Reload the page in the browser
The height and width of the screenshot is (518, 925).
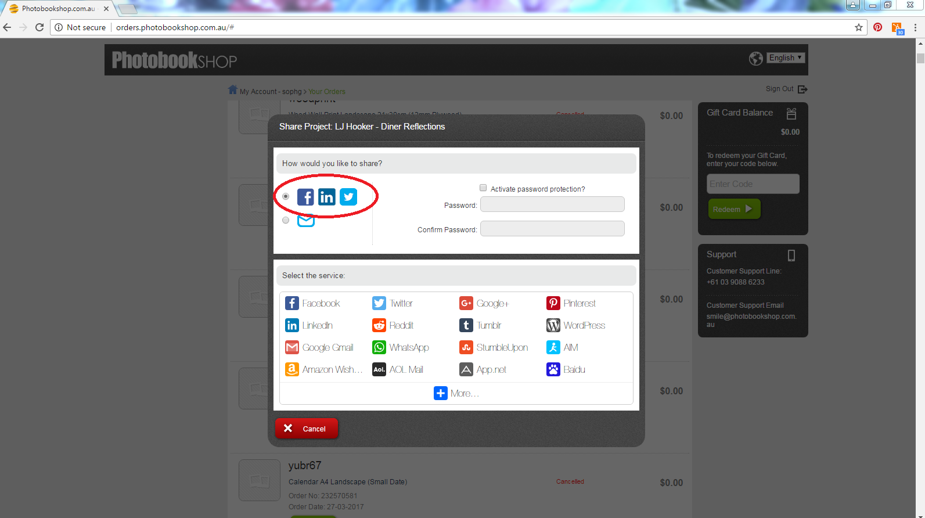tap(39, 27)
